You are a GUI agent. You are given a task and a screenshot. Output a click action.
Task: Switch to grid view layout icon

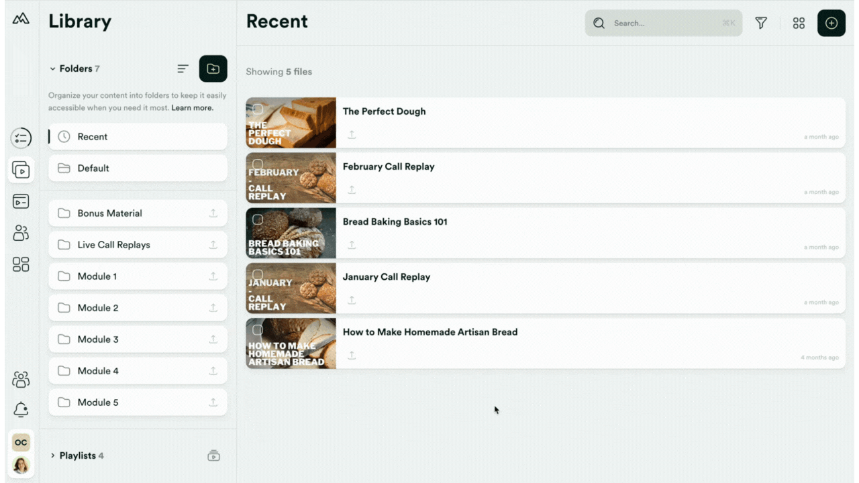tap(799, 23)
